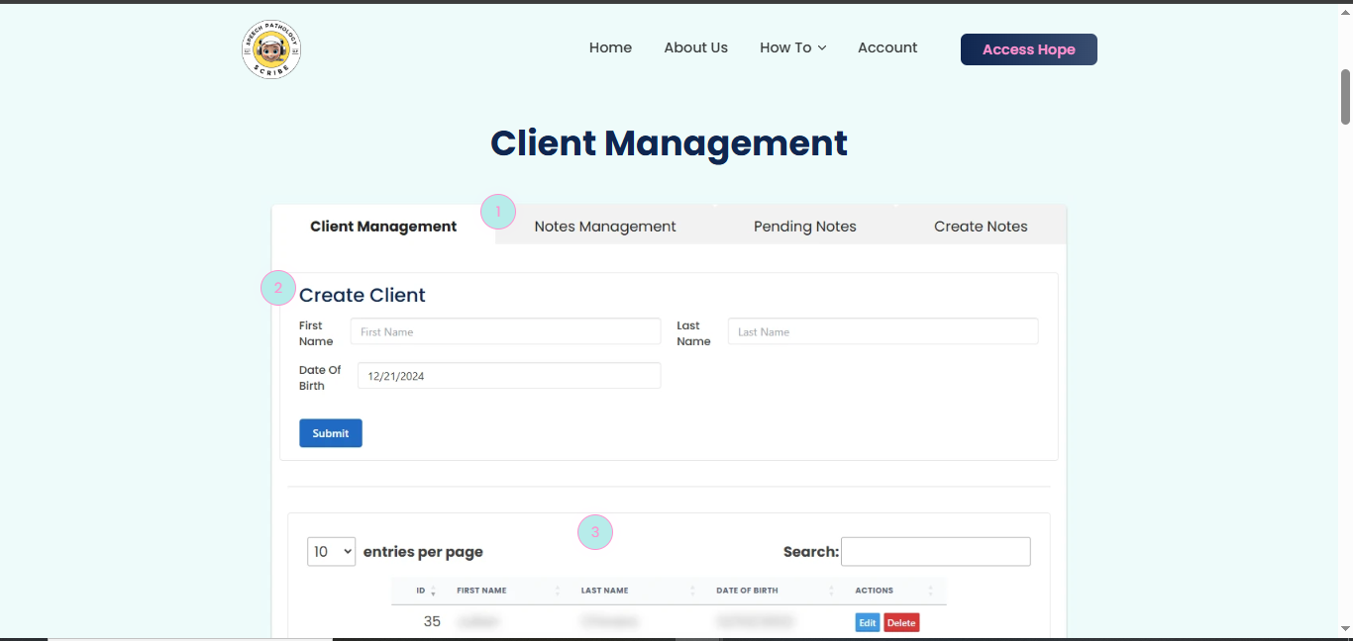Click into the table Search box
This screenshot has height=641, width=1353.
click(935, 552)
